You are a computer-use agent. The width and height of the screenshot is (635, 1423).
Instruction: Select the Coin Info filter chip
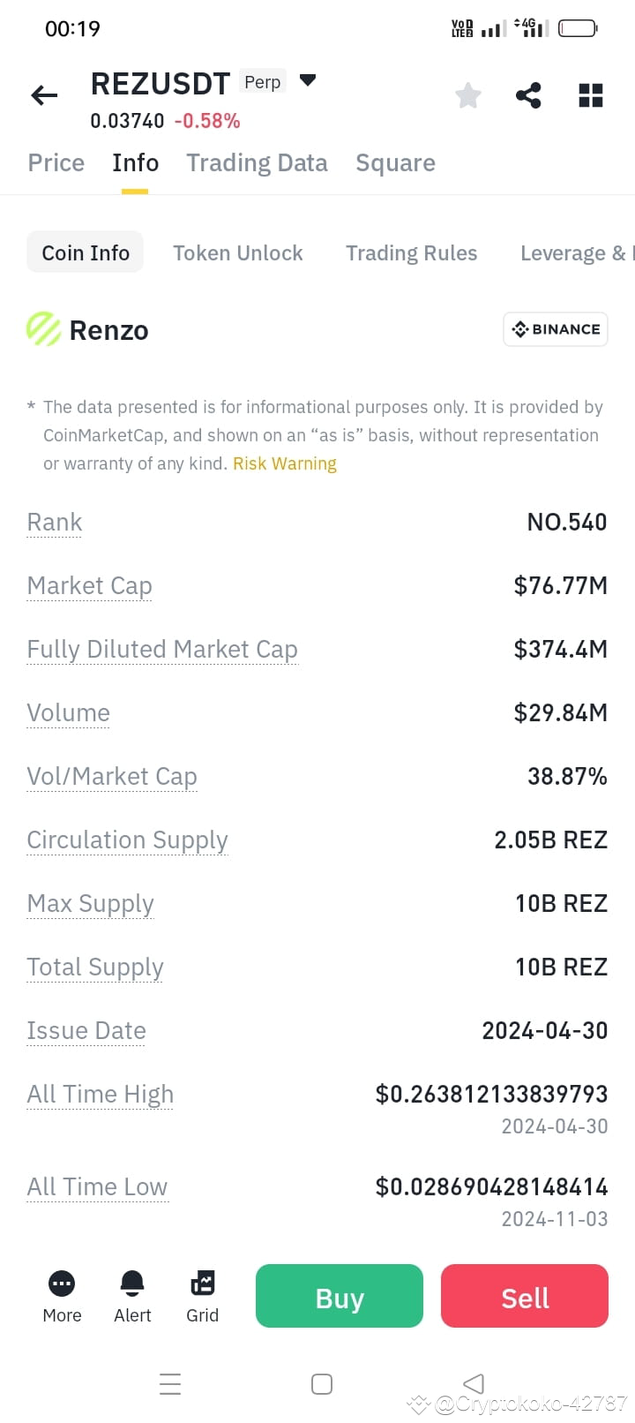pos(85,252)
